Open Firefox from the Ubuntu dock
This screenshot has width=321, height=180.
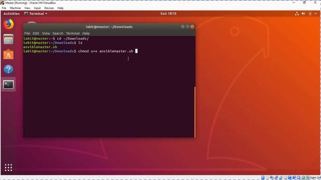point(9,24)
